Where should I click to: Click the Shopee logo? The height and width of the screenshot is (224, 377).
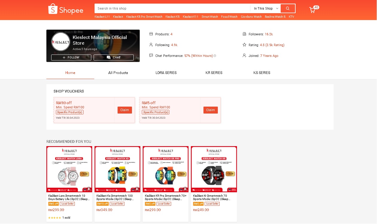pyautogui.click(x=66, y=9)
